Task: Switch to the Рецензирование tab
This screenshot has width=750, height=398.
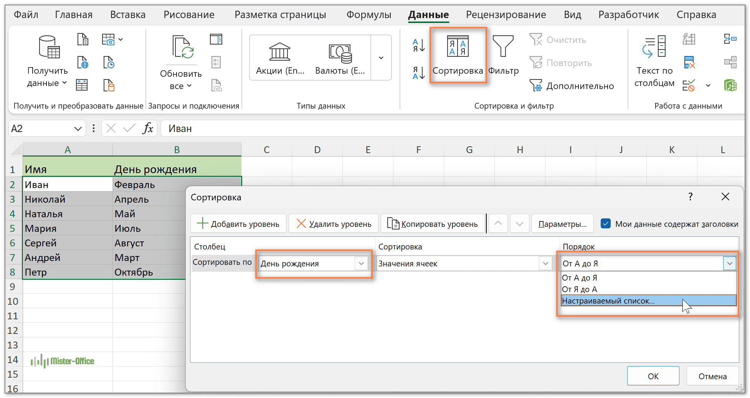Action: [506, 15]
